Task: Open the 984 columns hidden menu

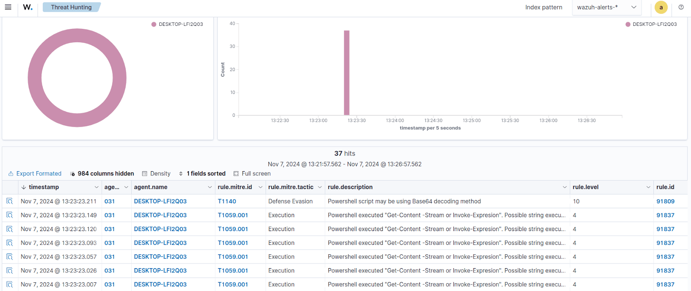Action: click(x=102, y=174)
